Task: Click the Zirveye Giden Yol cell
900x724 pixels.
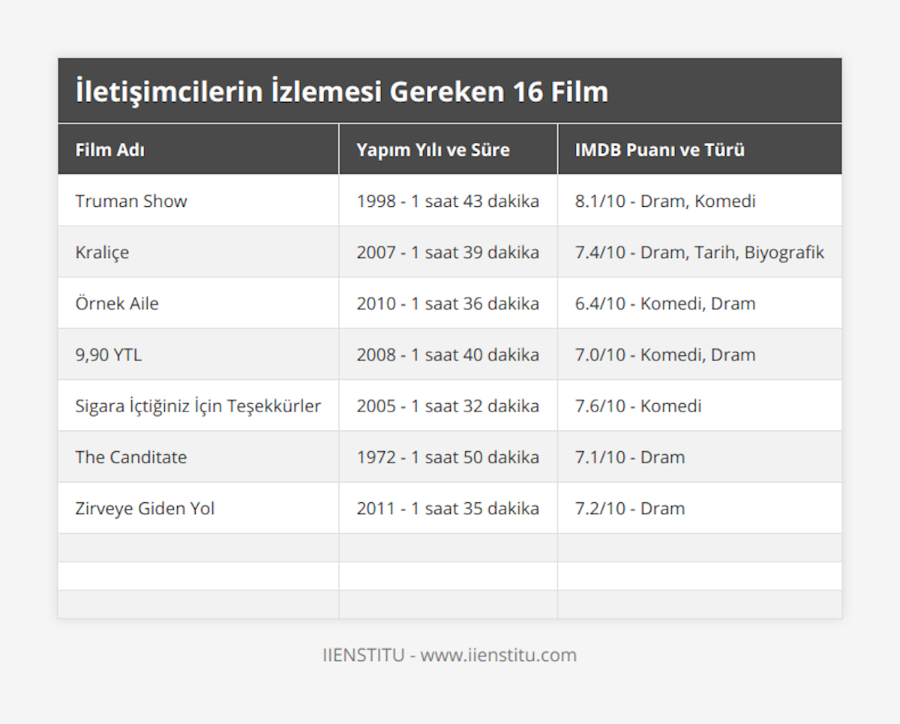Action: tap(145, 508)
